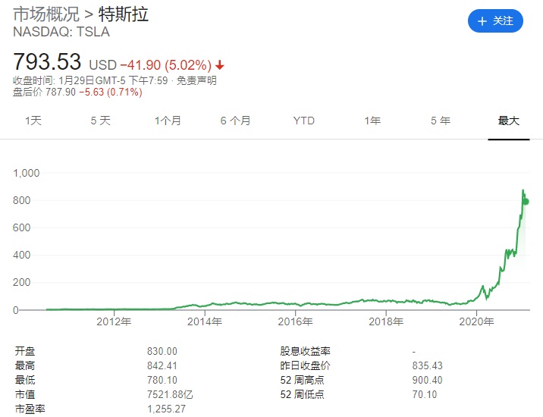
Task: Click the 800 y-axis label
Action: pyautogui.click(x=22, y=200)
